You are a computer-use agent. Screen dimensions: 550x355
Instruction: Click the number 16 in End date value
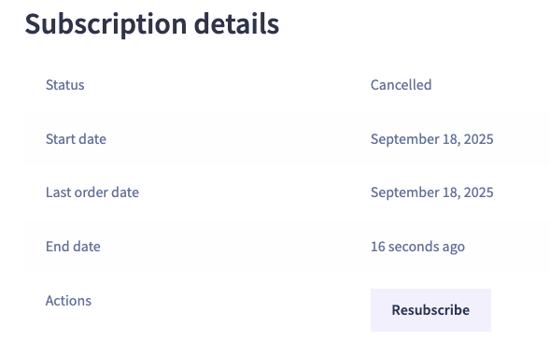click(378, 247)
